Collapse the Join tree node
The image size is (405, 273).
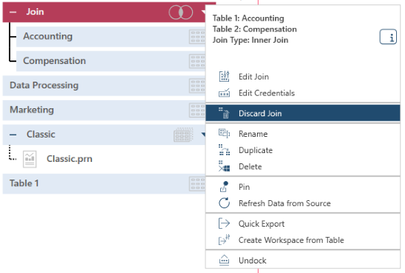point(13,12)
